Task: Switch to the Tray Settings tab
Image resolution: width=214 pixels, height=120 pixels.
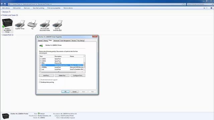Action: coord(81,41)
